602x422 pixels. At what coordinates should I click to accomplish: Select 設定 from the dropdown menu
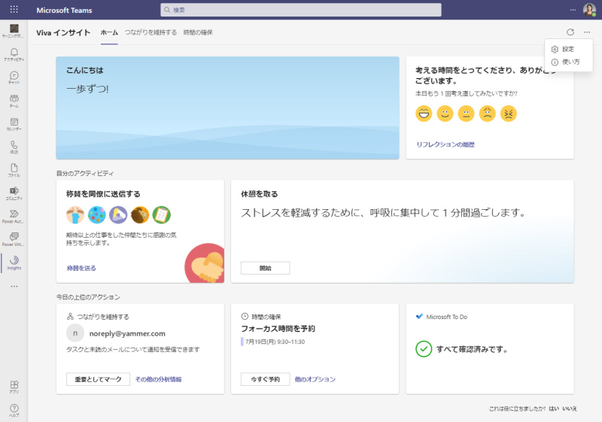(x=568, y=49)
